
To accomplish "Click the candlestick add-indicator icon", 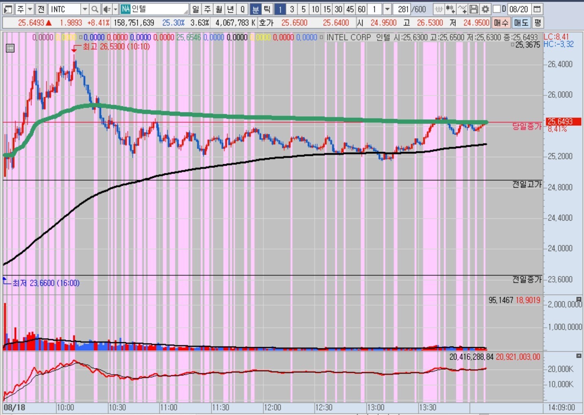I will pos(450,9).
